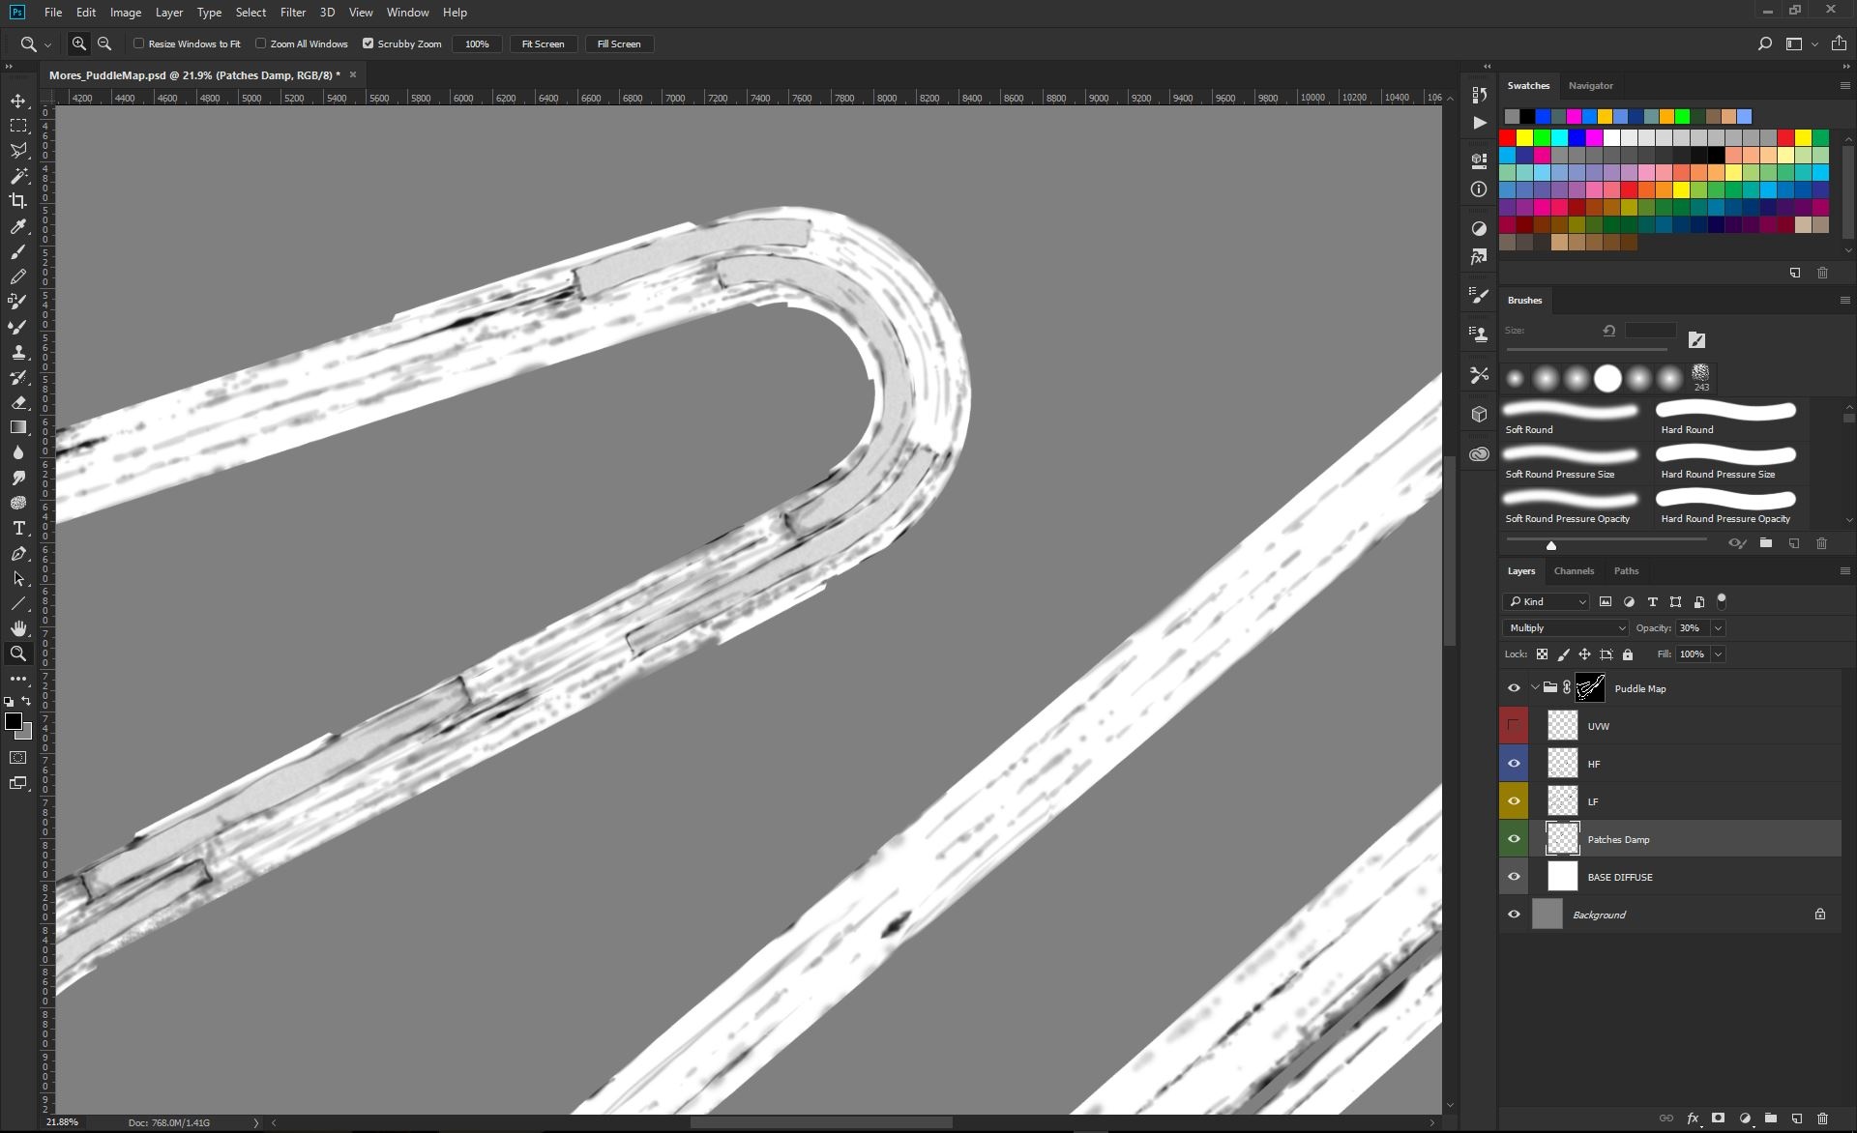Open the Opacity slider dropdown
Screen dimensions: 1857x1133
click(1719, 628)
